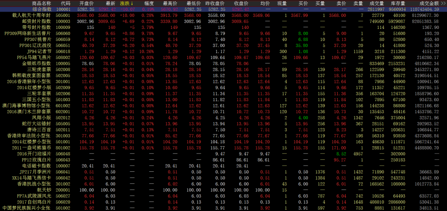Select the XK14马踏飞燕信卡 row
The width and height of the screenshot is (447, 211).
(223, 178)
